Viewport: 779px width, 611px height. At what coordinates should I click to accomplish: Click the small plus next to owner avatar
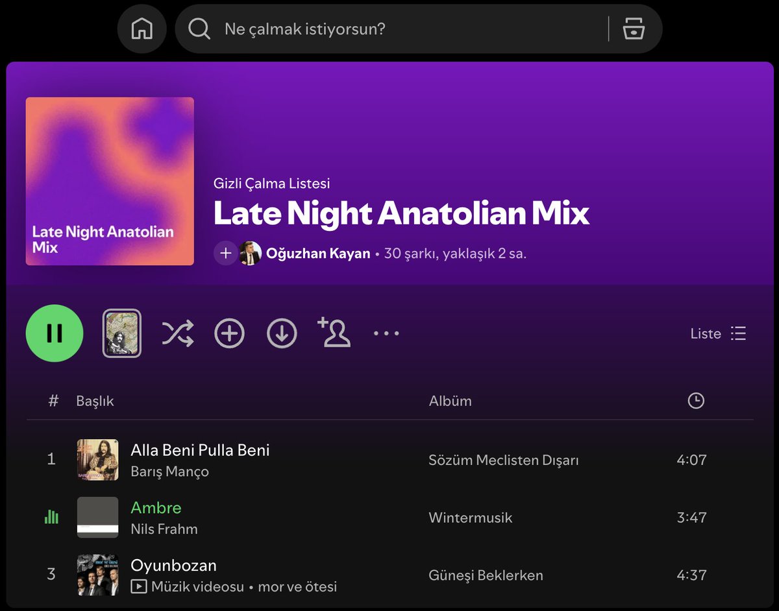coord(225,253)
